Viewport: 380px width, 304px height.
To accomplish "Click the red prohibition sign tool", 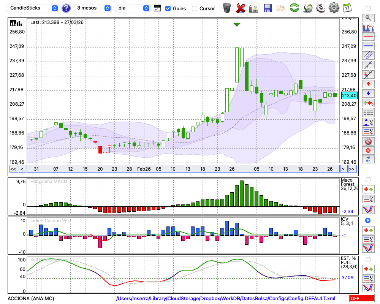I will click(x=368, y=141).
